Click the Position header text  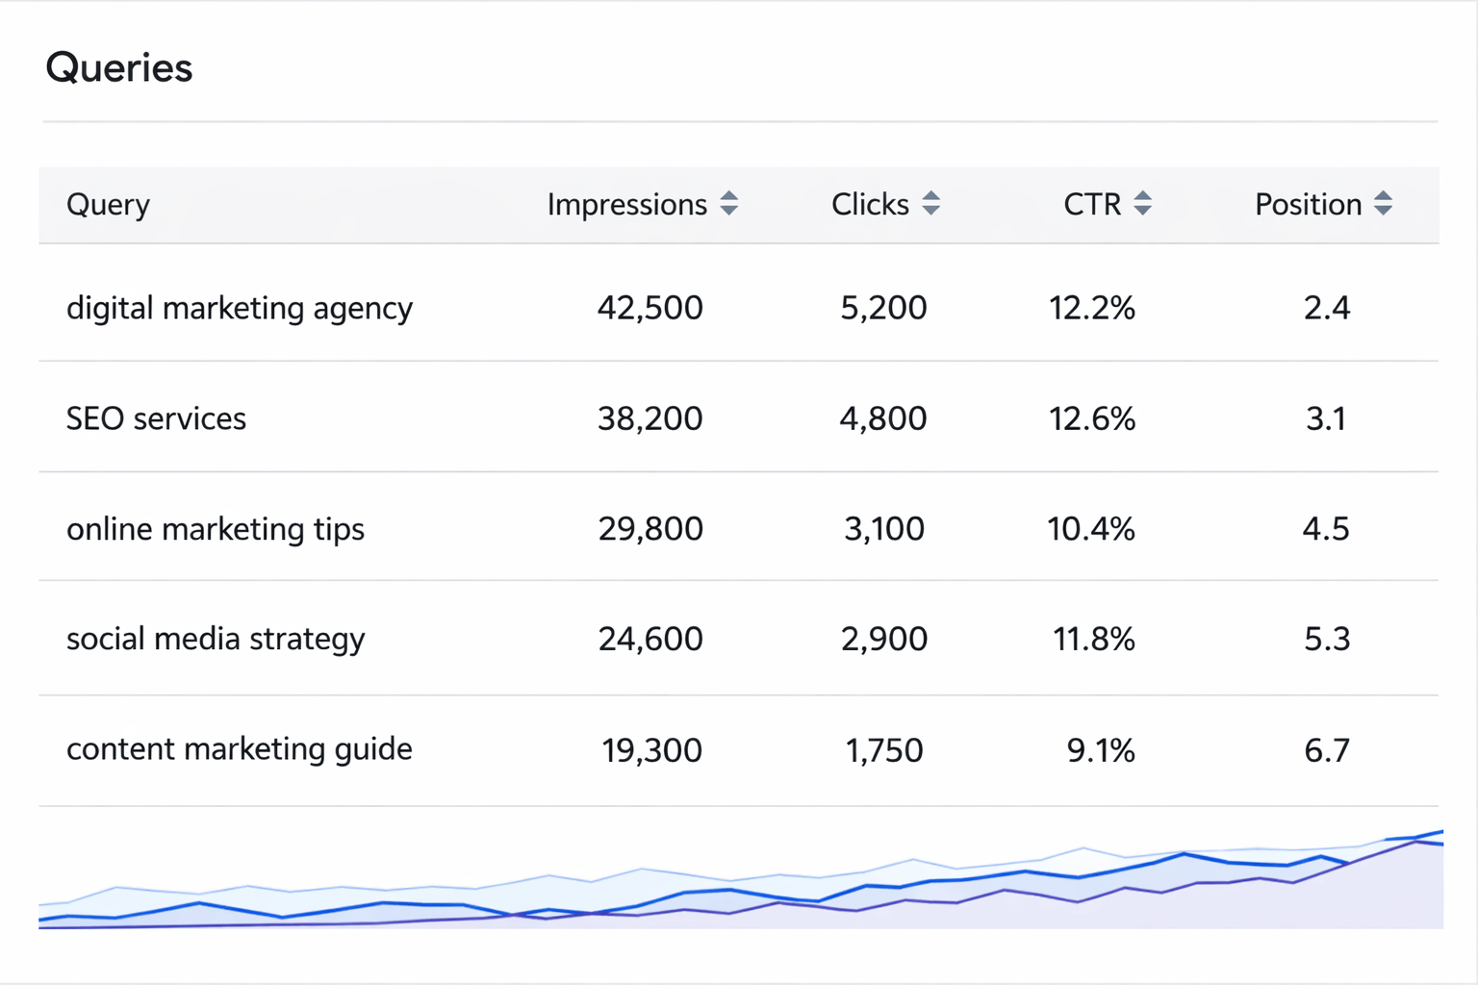tap(1308, 205)
